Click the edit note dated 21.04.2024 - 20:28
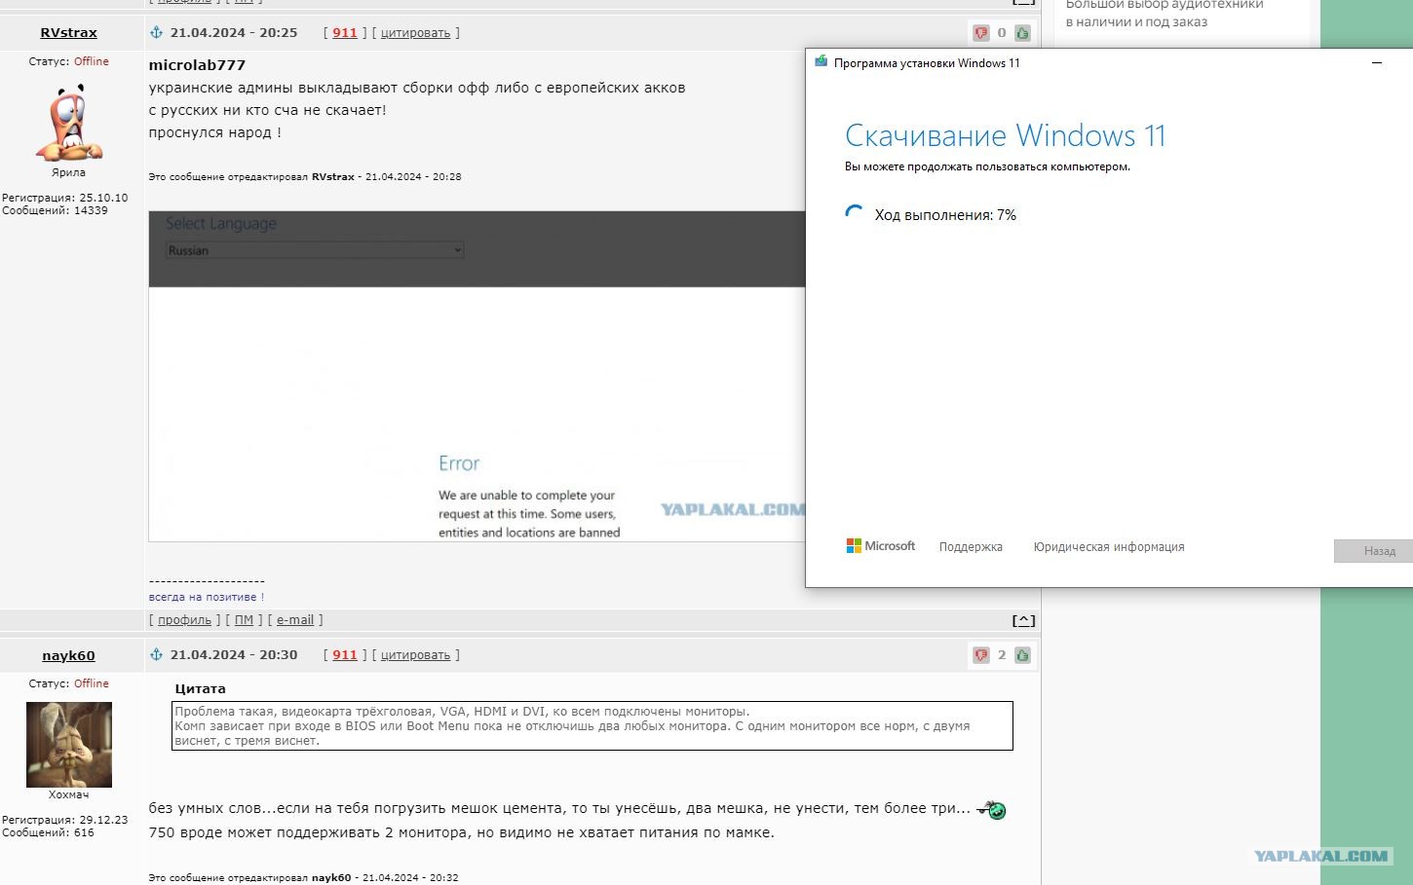Viewport: 1413px width, 885px height. (305, 177)
